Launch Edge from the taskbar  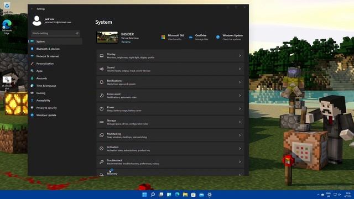177,195
